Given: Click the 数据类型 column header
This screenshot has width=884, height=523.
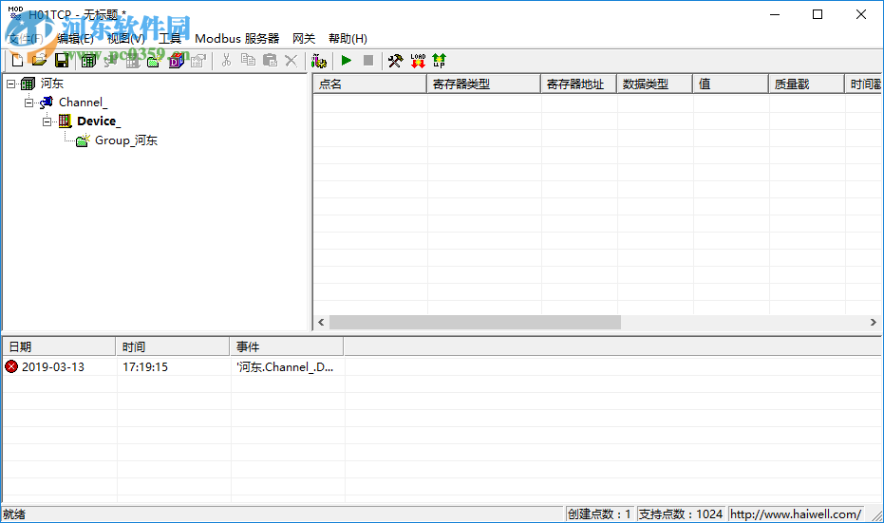Looking at the screenshot, I should point(654,84).
